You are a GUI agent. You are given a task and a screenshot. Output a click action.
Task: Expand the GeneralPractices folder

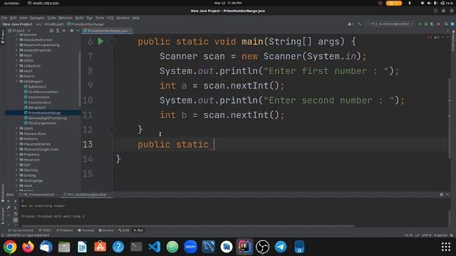click(17, 50)
